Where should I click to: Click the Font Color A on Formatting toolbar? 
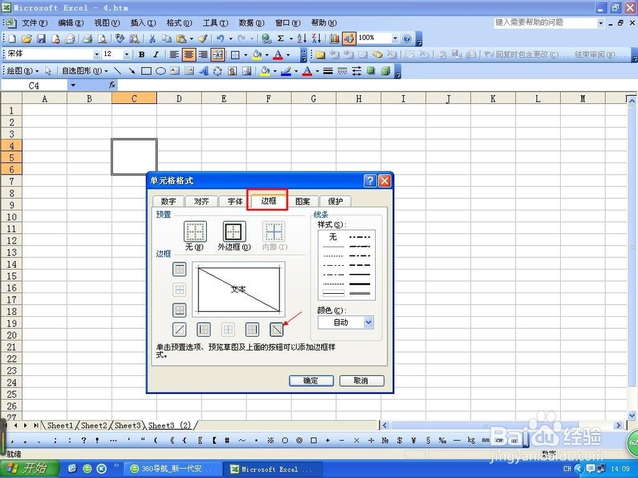click(278, 54)
